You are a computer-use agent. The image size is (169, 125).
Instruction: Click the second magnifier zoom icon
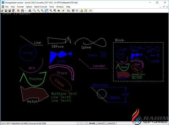[x=39, y=11]
